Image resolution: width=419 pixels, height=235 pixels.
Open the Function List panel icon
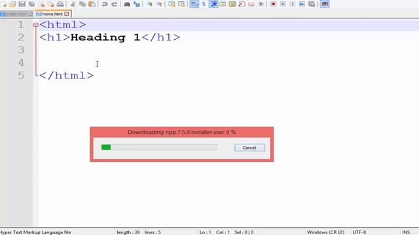(x=242, y=4)
